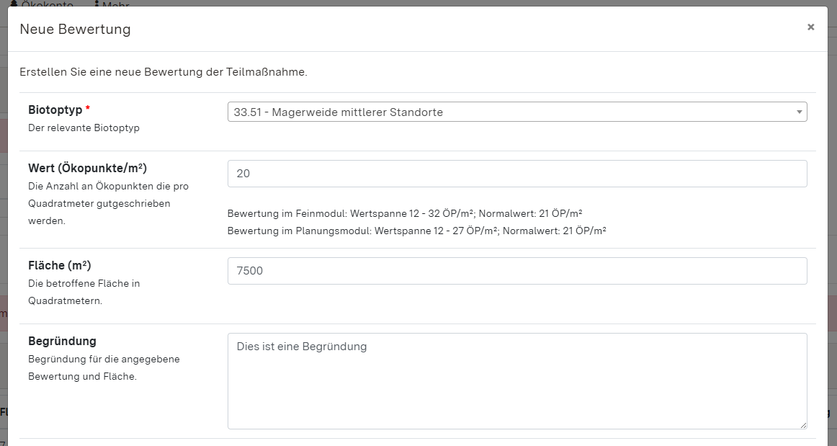Click the Fläche (m²) label
Viewport: 837px width, 446px height.
tap(60, 265)
